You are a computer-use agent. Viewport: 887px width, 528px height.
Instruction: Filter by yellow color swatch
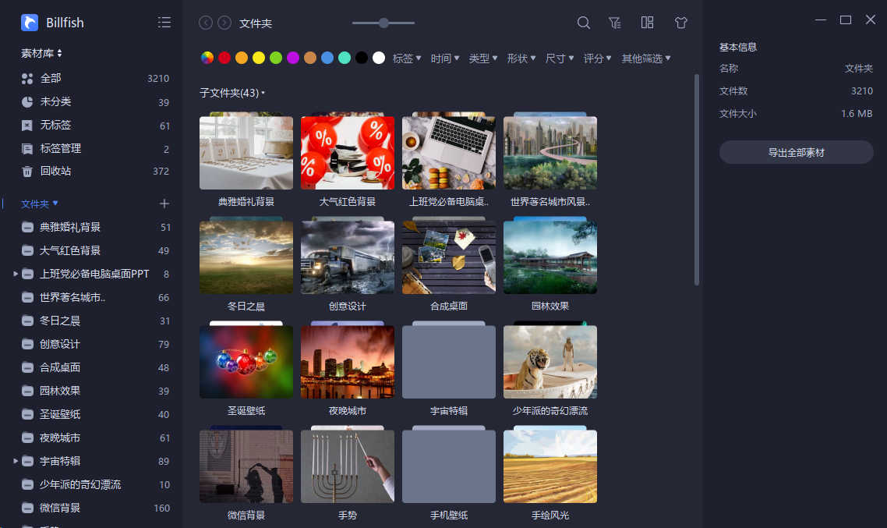[259, 58]
